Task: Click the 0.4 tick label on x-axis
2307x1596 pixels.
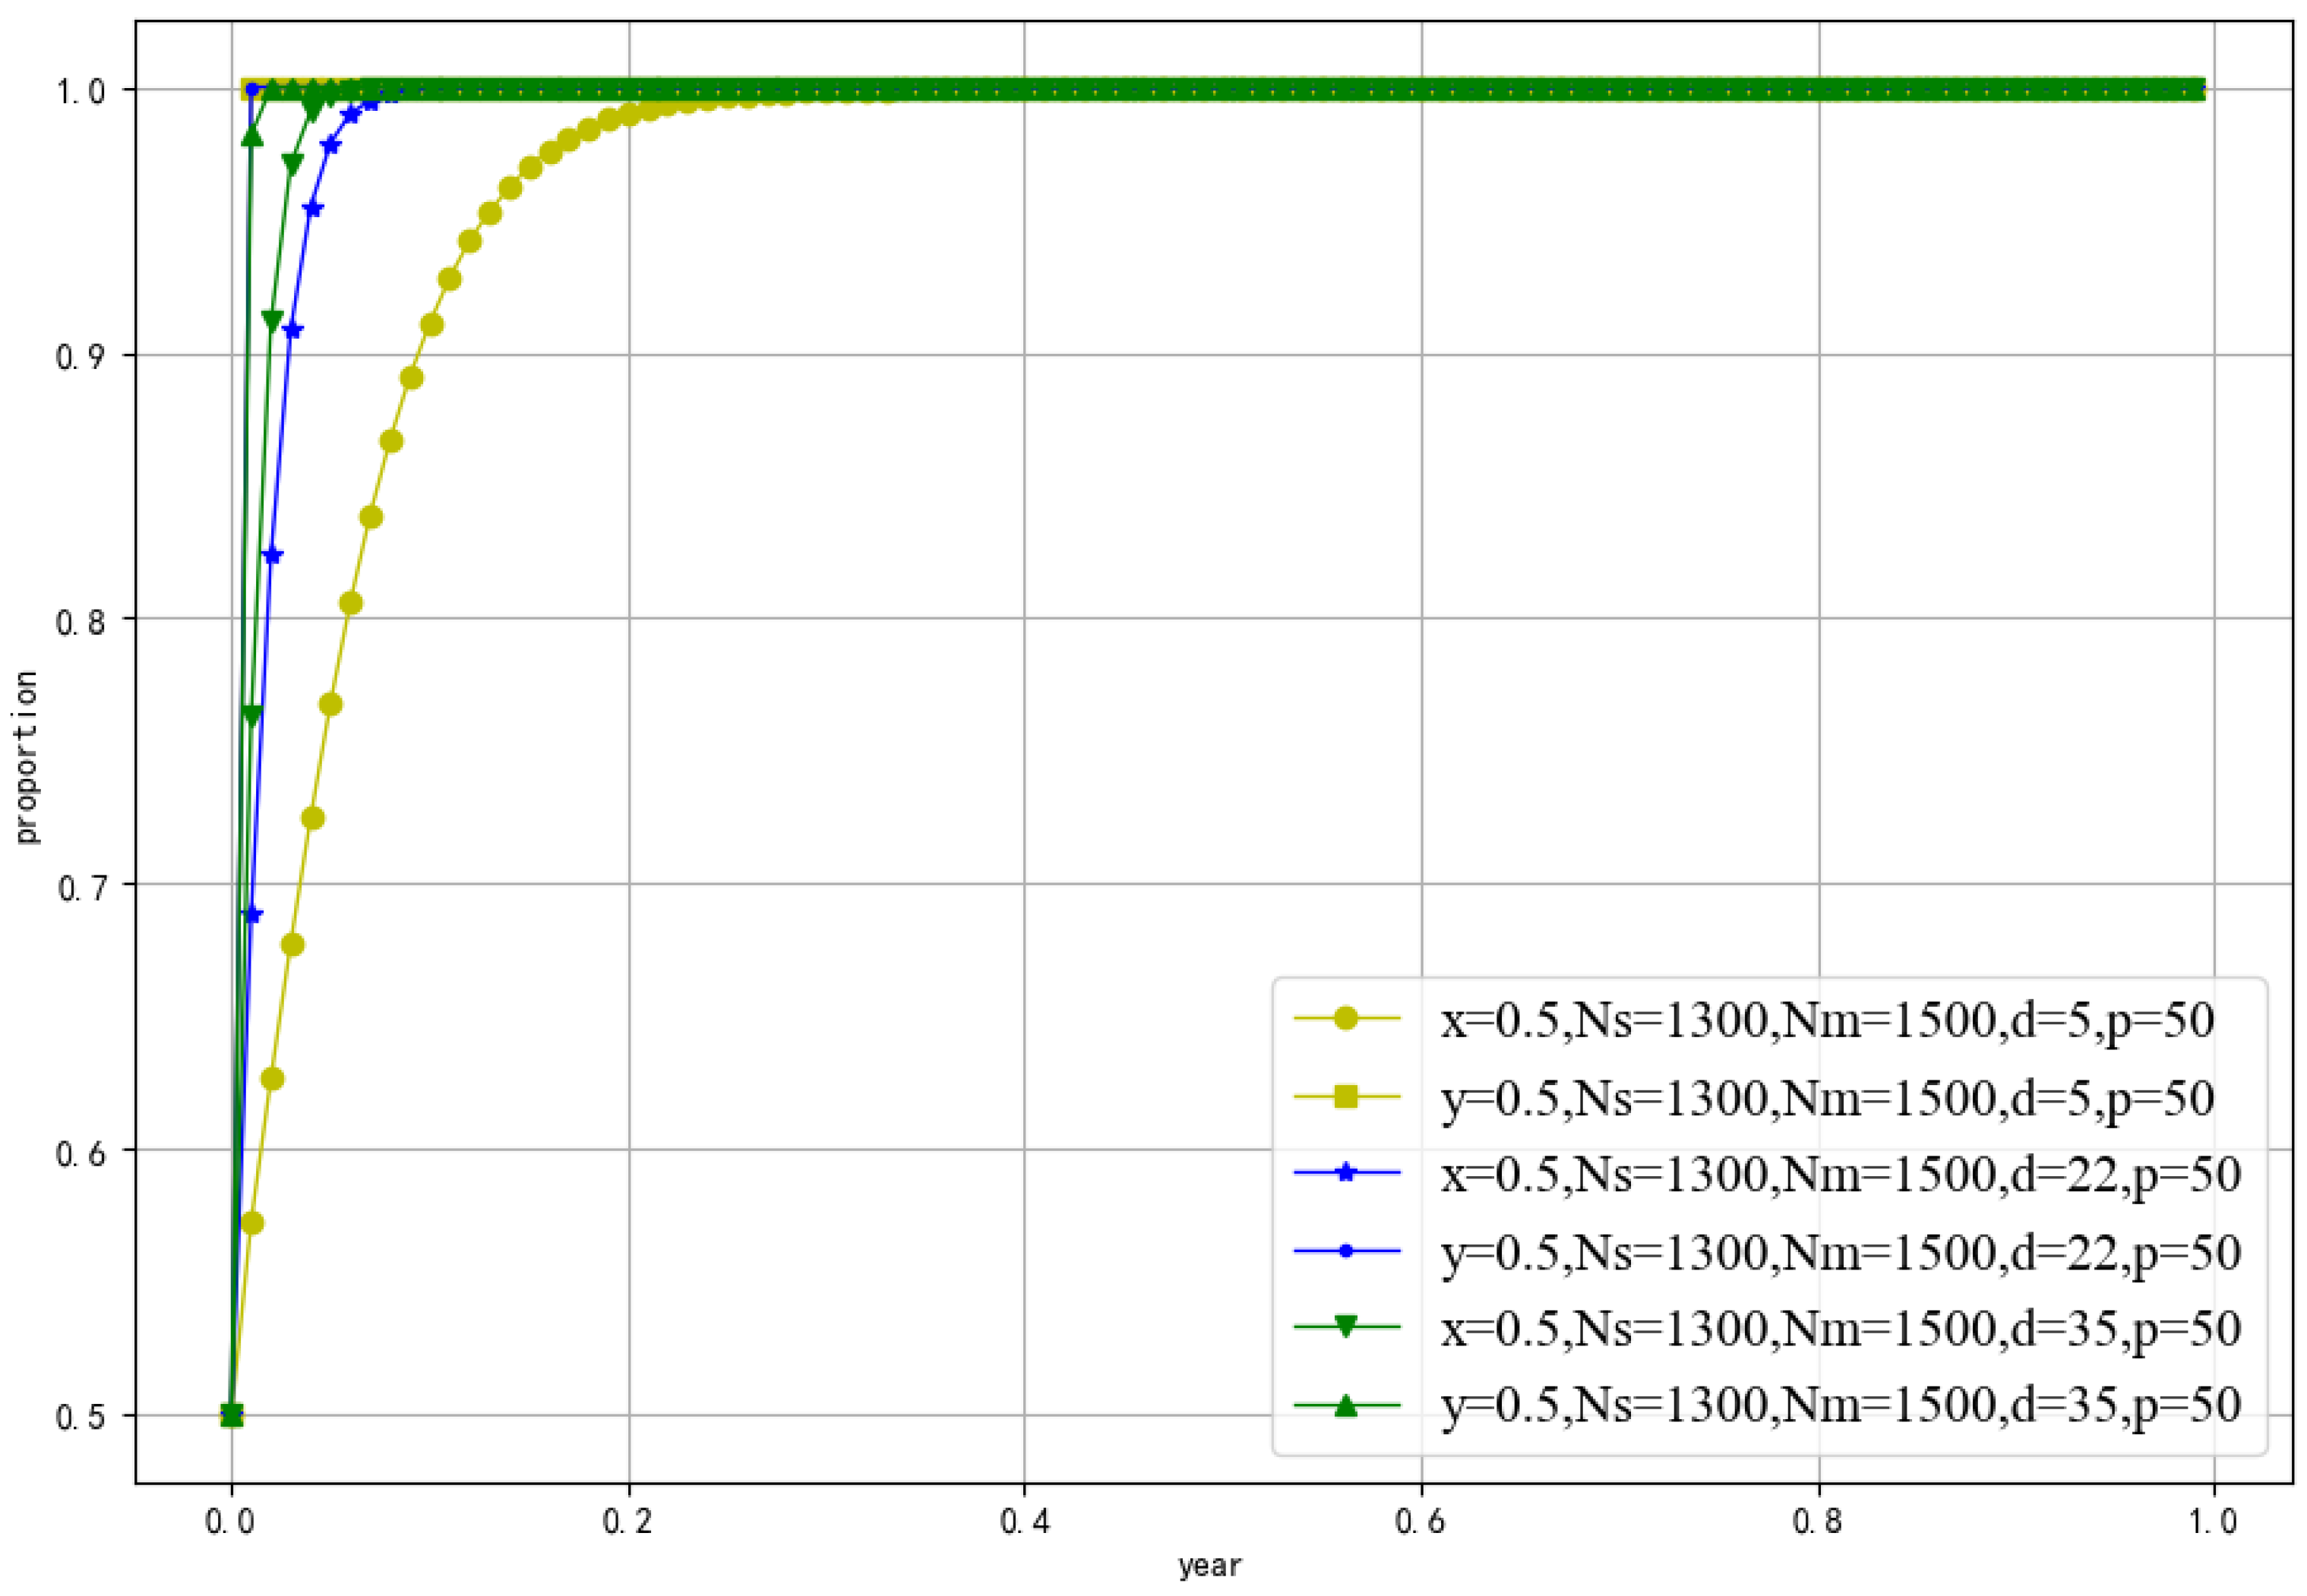Action: pos(1026,1521)
